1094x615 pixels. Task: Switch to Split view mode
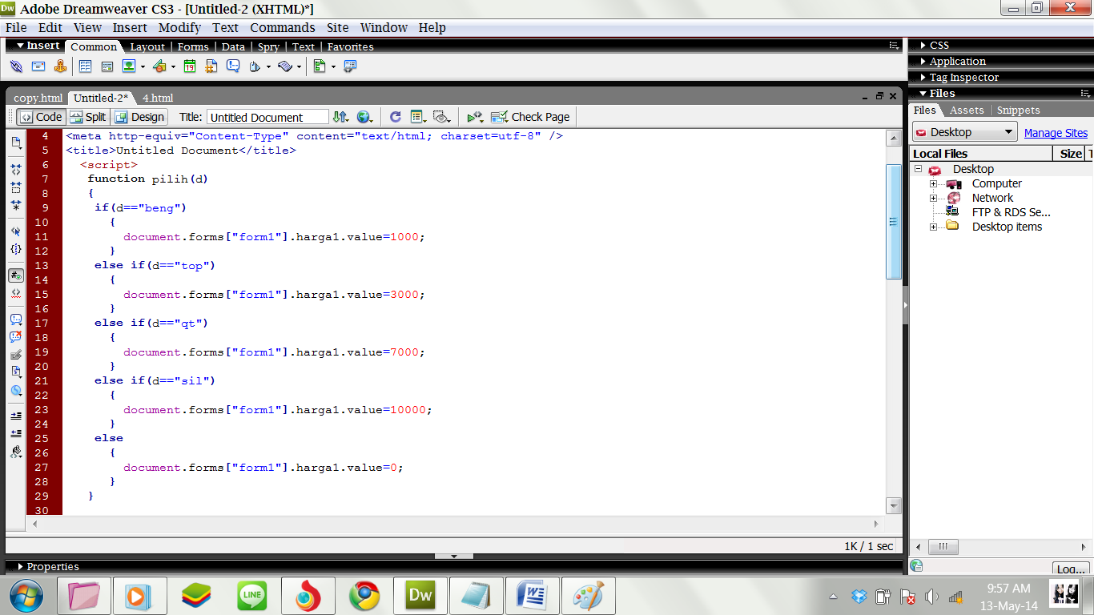point(86,117)
